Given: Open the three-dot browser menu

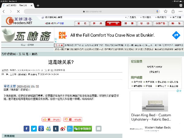Looking at the screenshot, I should (180, 11).
